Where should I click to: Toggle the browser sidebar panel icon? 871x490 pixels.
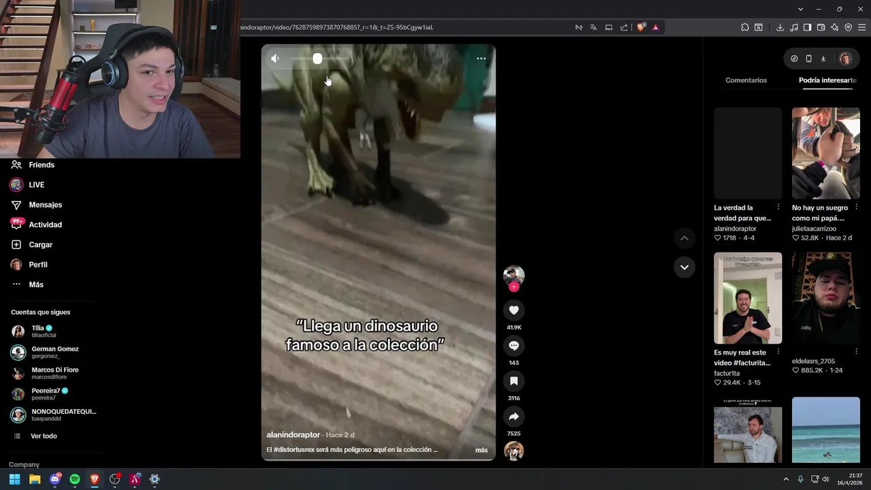807,27
